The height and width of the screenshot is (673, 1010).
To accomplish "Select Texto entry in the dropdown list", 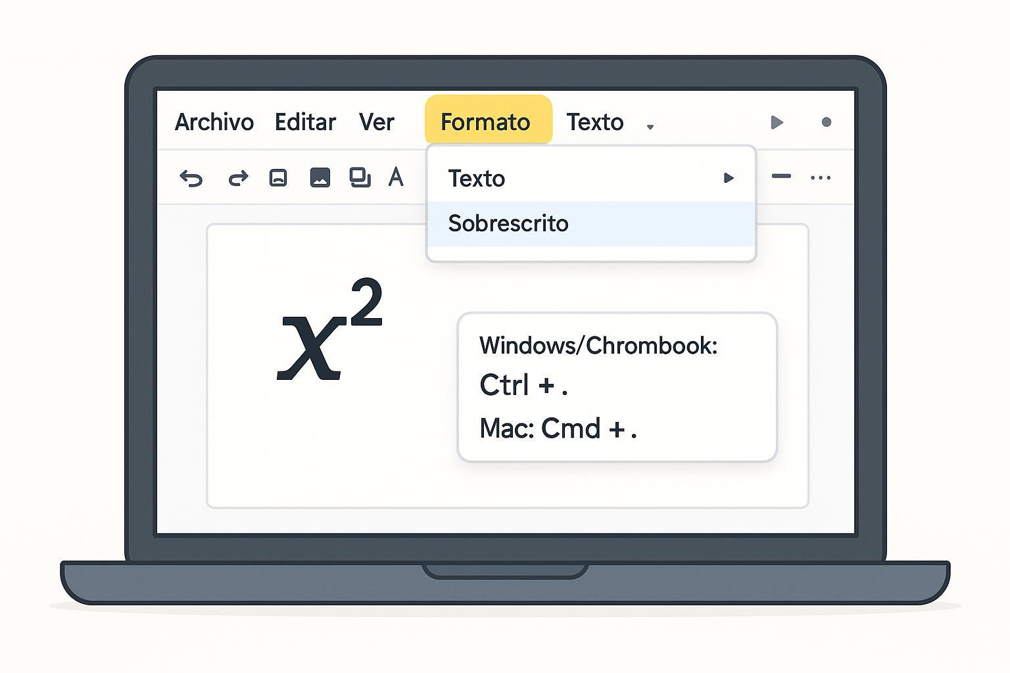I will click(x=477, y=179).
